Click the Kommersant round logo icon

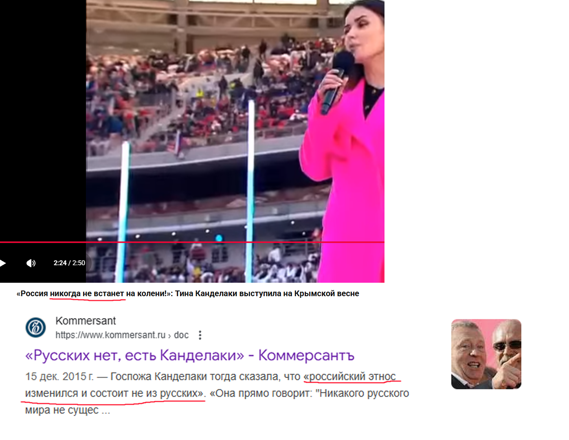tap(36, 327)
